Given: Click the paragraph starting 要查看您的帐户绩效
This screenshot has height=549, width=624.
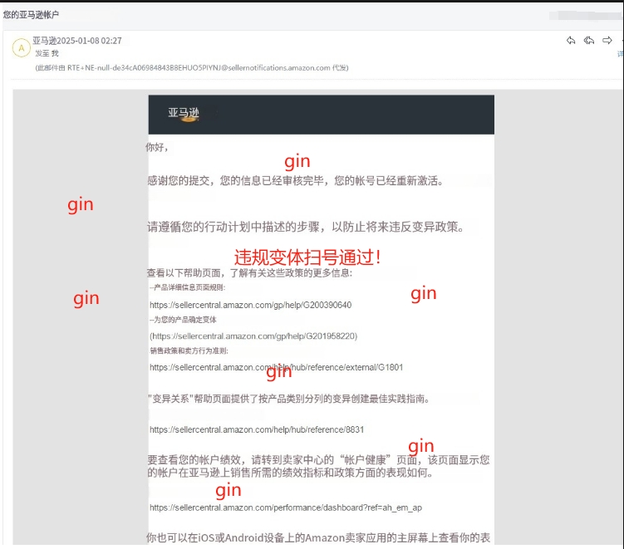Looking at the screenshot, I should (318, 466).
